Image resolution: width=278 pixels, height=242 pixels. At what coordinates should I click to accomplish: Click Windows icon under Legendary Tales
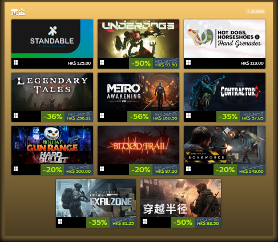15,116
